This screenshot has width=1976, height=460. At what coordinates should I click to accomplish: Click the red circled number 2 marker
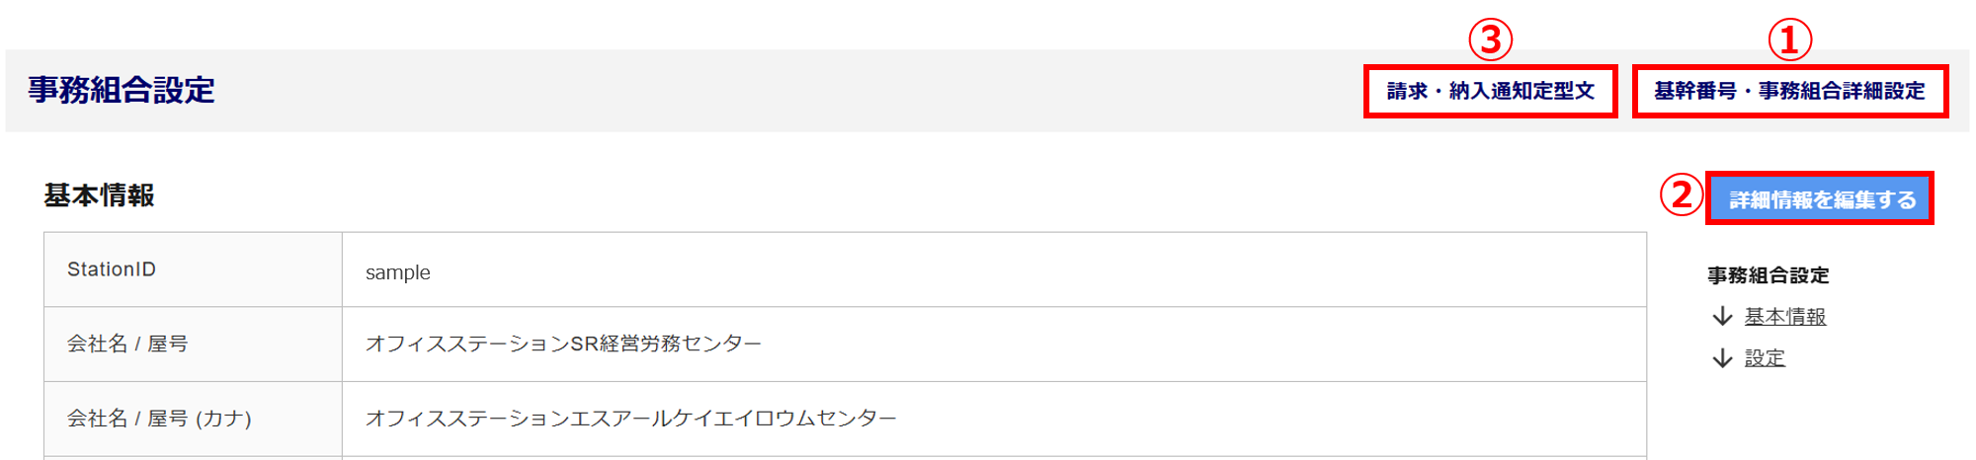pyautogui.click(x=1681, y=194)
